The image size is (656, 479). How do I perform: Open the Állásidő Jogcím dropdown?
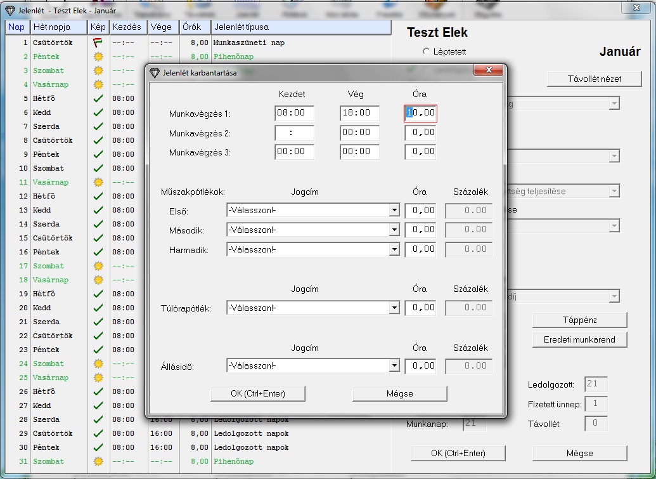[394, 365]
